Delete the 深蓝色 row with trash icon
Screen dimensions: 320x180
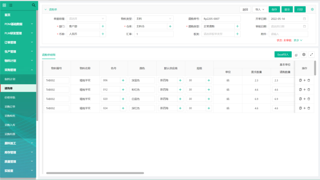click(x=309, y=80)
